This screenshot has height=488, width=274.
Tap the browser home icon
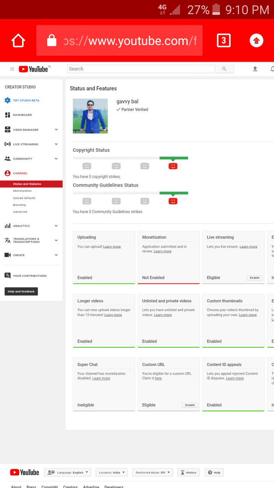[18, 41]
